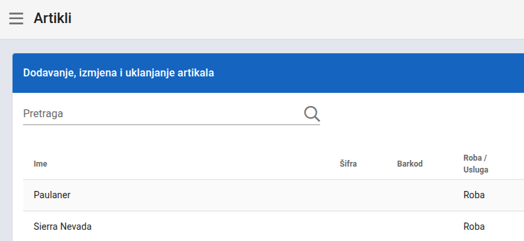Click the magnifying glass search icon

click(311, 114)
